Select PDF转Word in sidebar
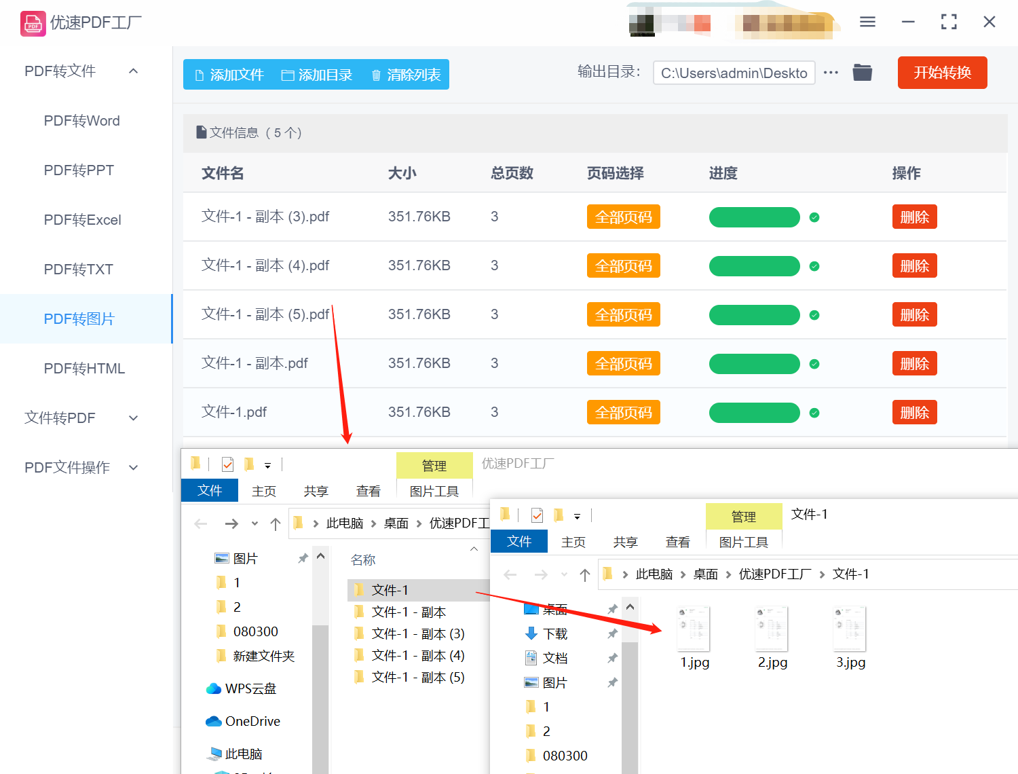The height and width of the screenshot is (774, 1018). (81, 121)
